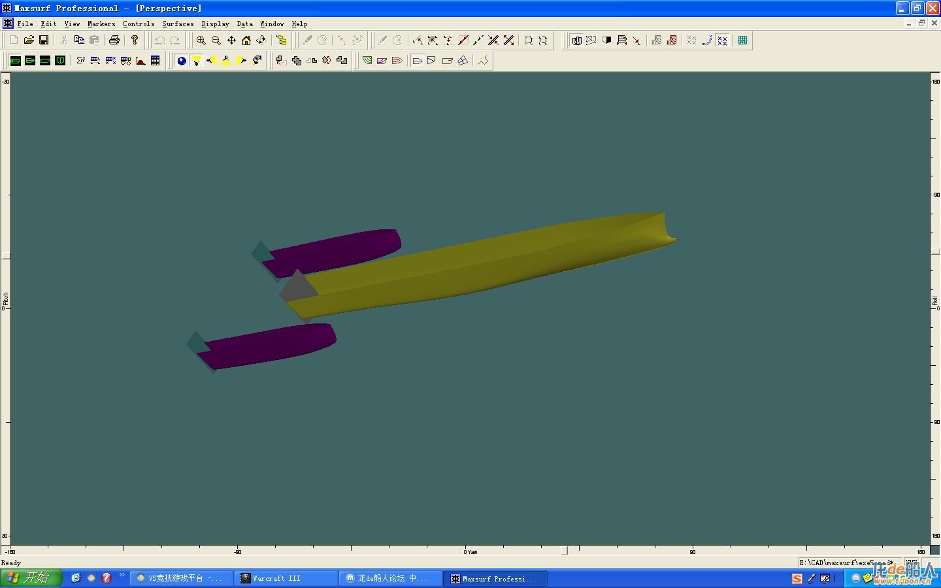Open the Edit menu

point(48,24)
